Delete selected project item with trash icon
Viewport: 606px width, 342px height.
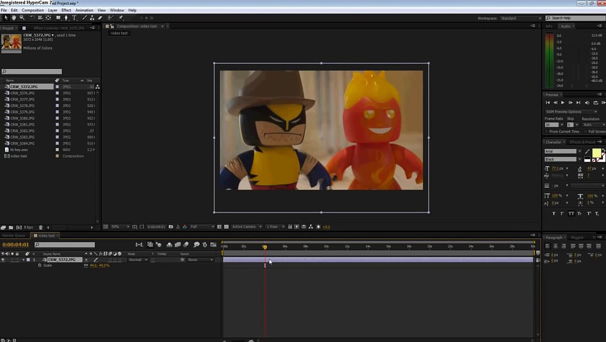[x=40, y=228]
